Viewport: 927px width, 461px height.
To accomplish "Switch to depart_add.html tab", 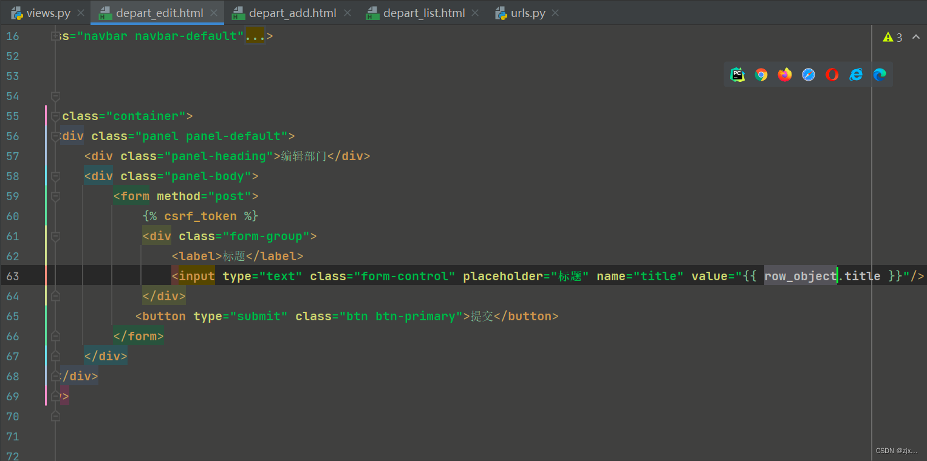I will pos(284,13).
